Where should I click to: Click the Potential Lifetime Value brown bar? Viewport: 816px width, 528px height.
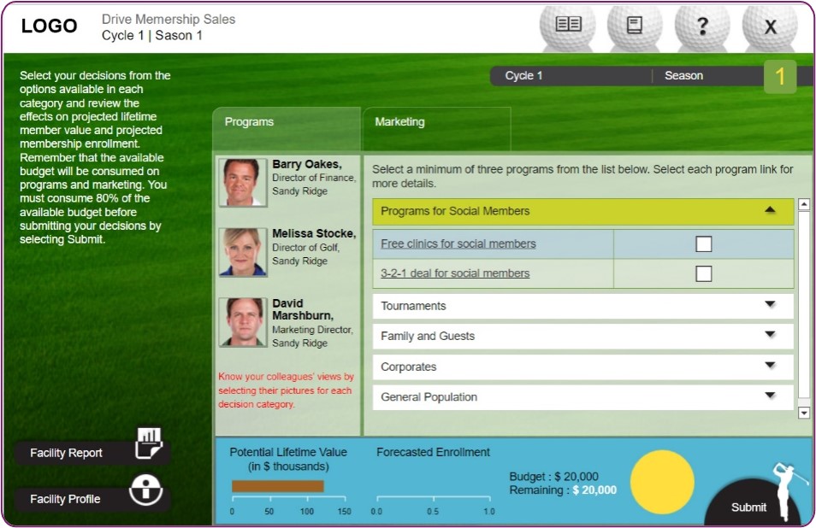278,486
